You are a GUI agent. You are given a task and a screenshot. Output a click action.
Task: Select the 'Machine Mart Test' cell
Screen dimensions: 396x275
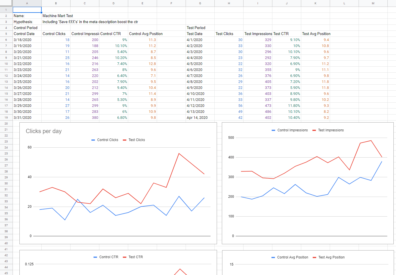point(58,16)
